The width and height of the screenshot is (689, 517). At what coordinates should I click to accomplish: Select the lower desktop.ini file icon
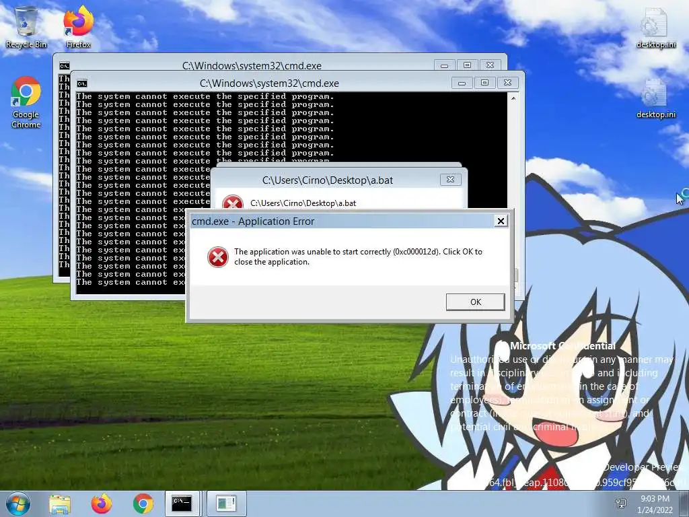[x=655, y=98]
